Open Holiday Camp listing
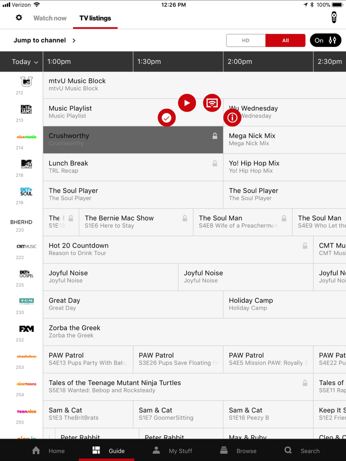Image resolution: width=346 pixels, height=461 pixels. [284, 304]
